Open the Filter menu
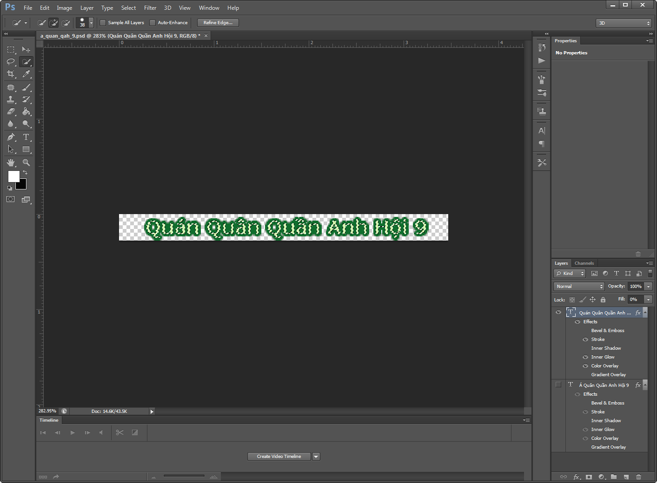The image size is (657, 483). click(150, 7)
